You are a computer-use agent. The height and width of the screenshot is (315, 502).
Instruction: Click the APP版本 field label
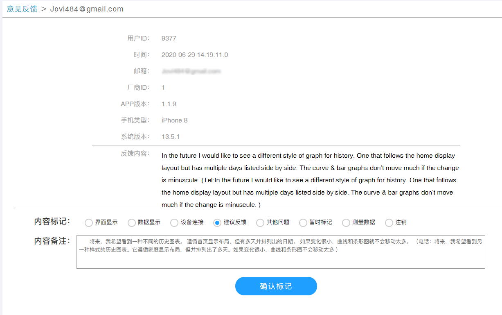click(135, 104)
